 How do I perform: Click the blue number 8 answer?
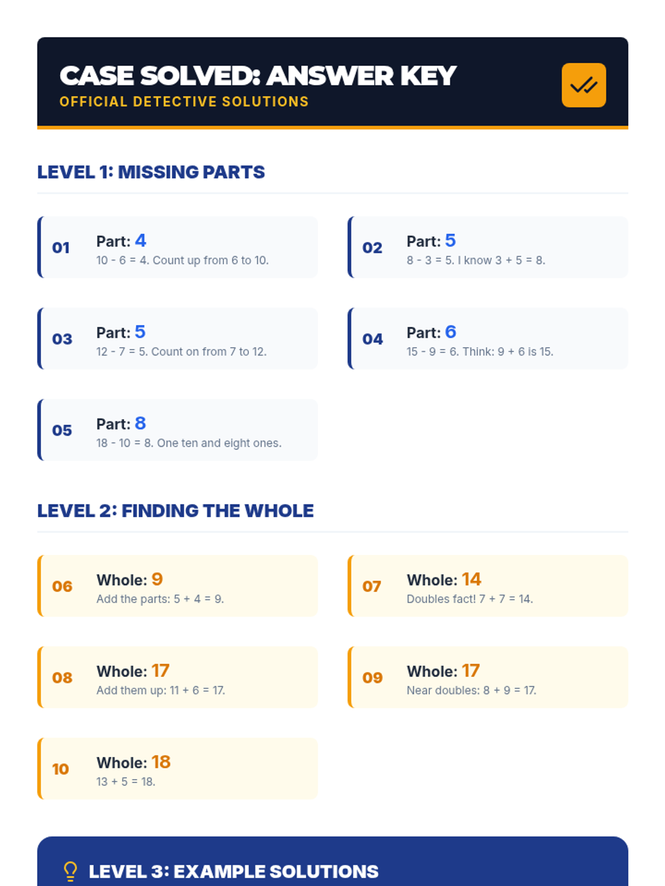[x=141, y=423]
